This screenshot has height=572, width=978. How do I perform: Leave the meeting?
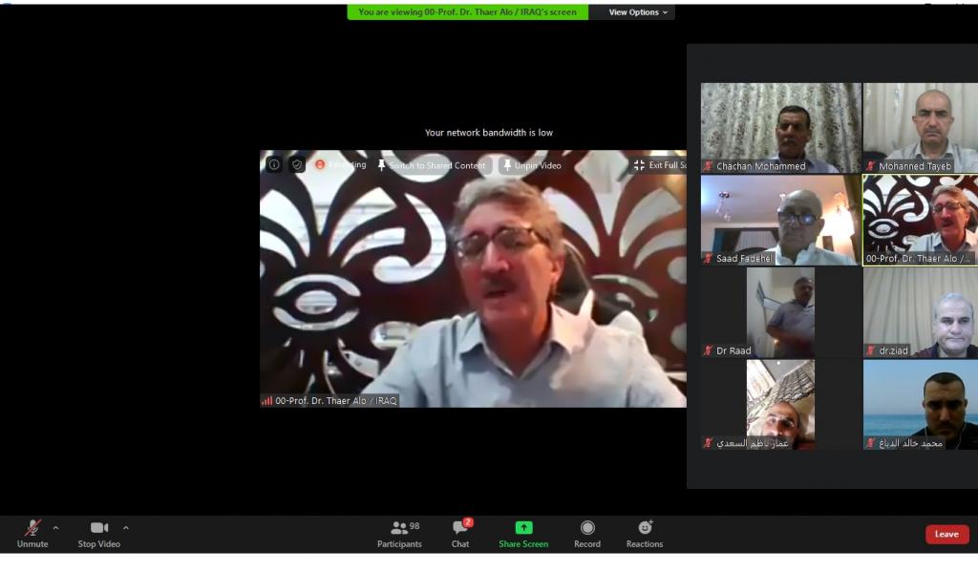pyautogui.click(x=946, y=534)
